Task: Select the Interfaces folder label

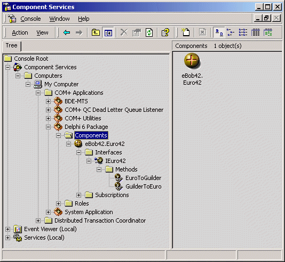Action: (x=108, y=152)
